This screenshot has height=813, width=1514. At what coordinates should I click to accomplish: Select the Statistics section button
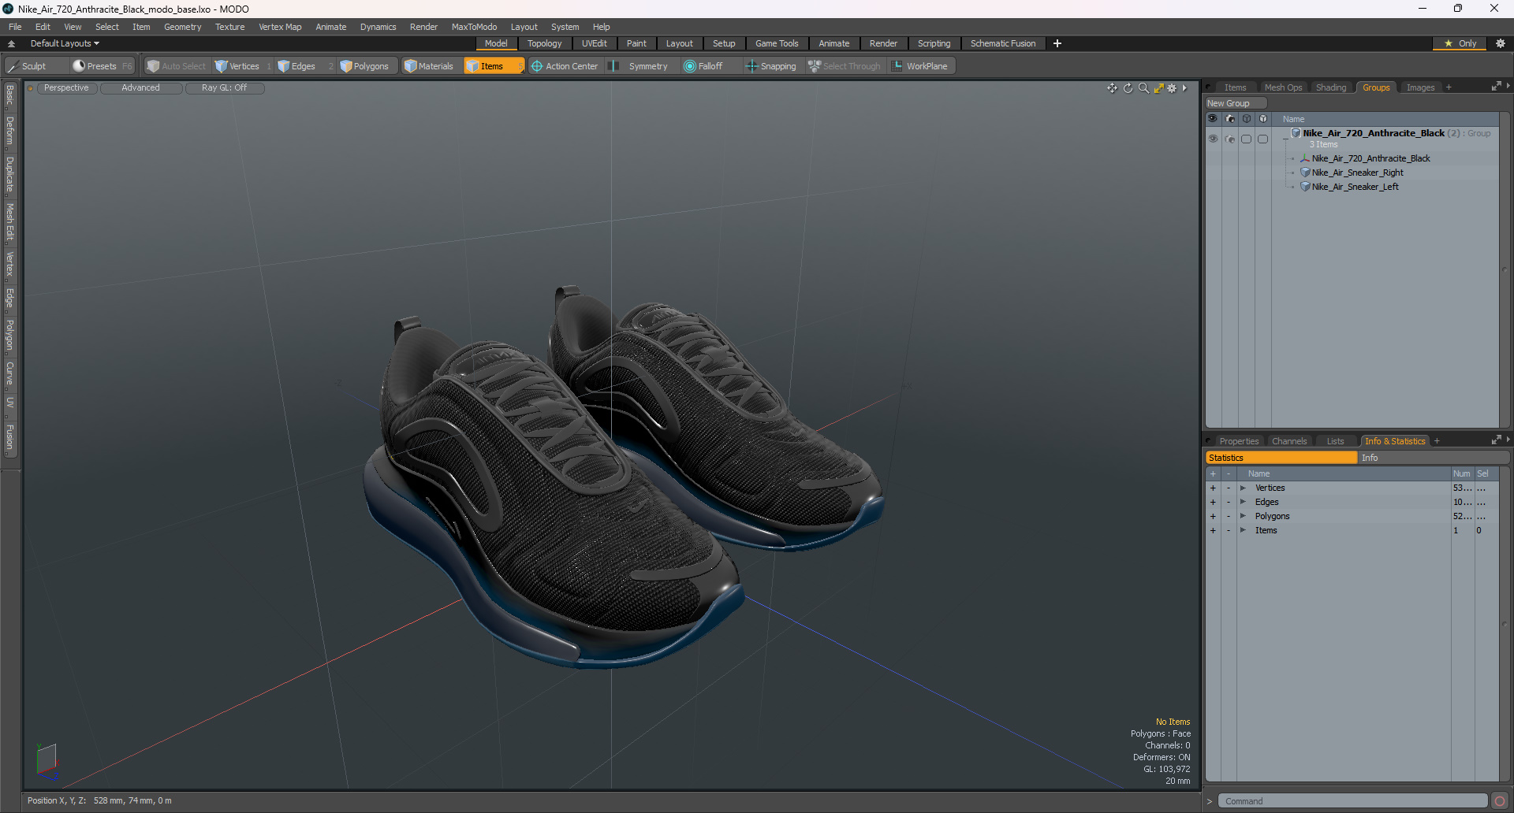pos(1281,458)
